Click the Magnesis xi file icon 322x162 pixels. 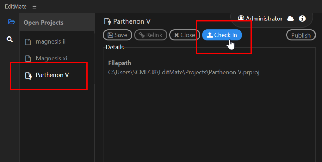[x=28, y=59]
